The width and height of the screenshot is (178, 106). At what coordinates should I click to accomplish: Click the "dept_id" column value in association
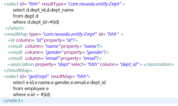click(x=129, y=64)
